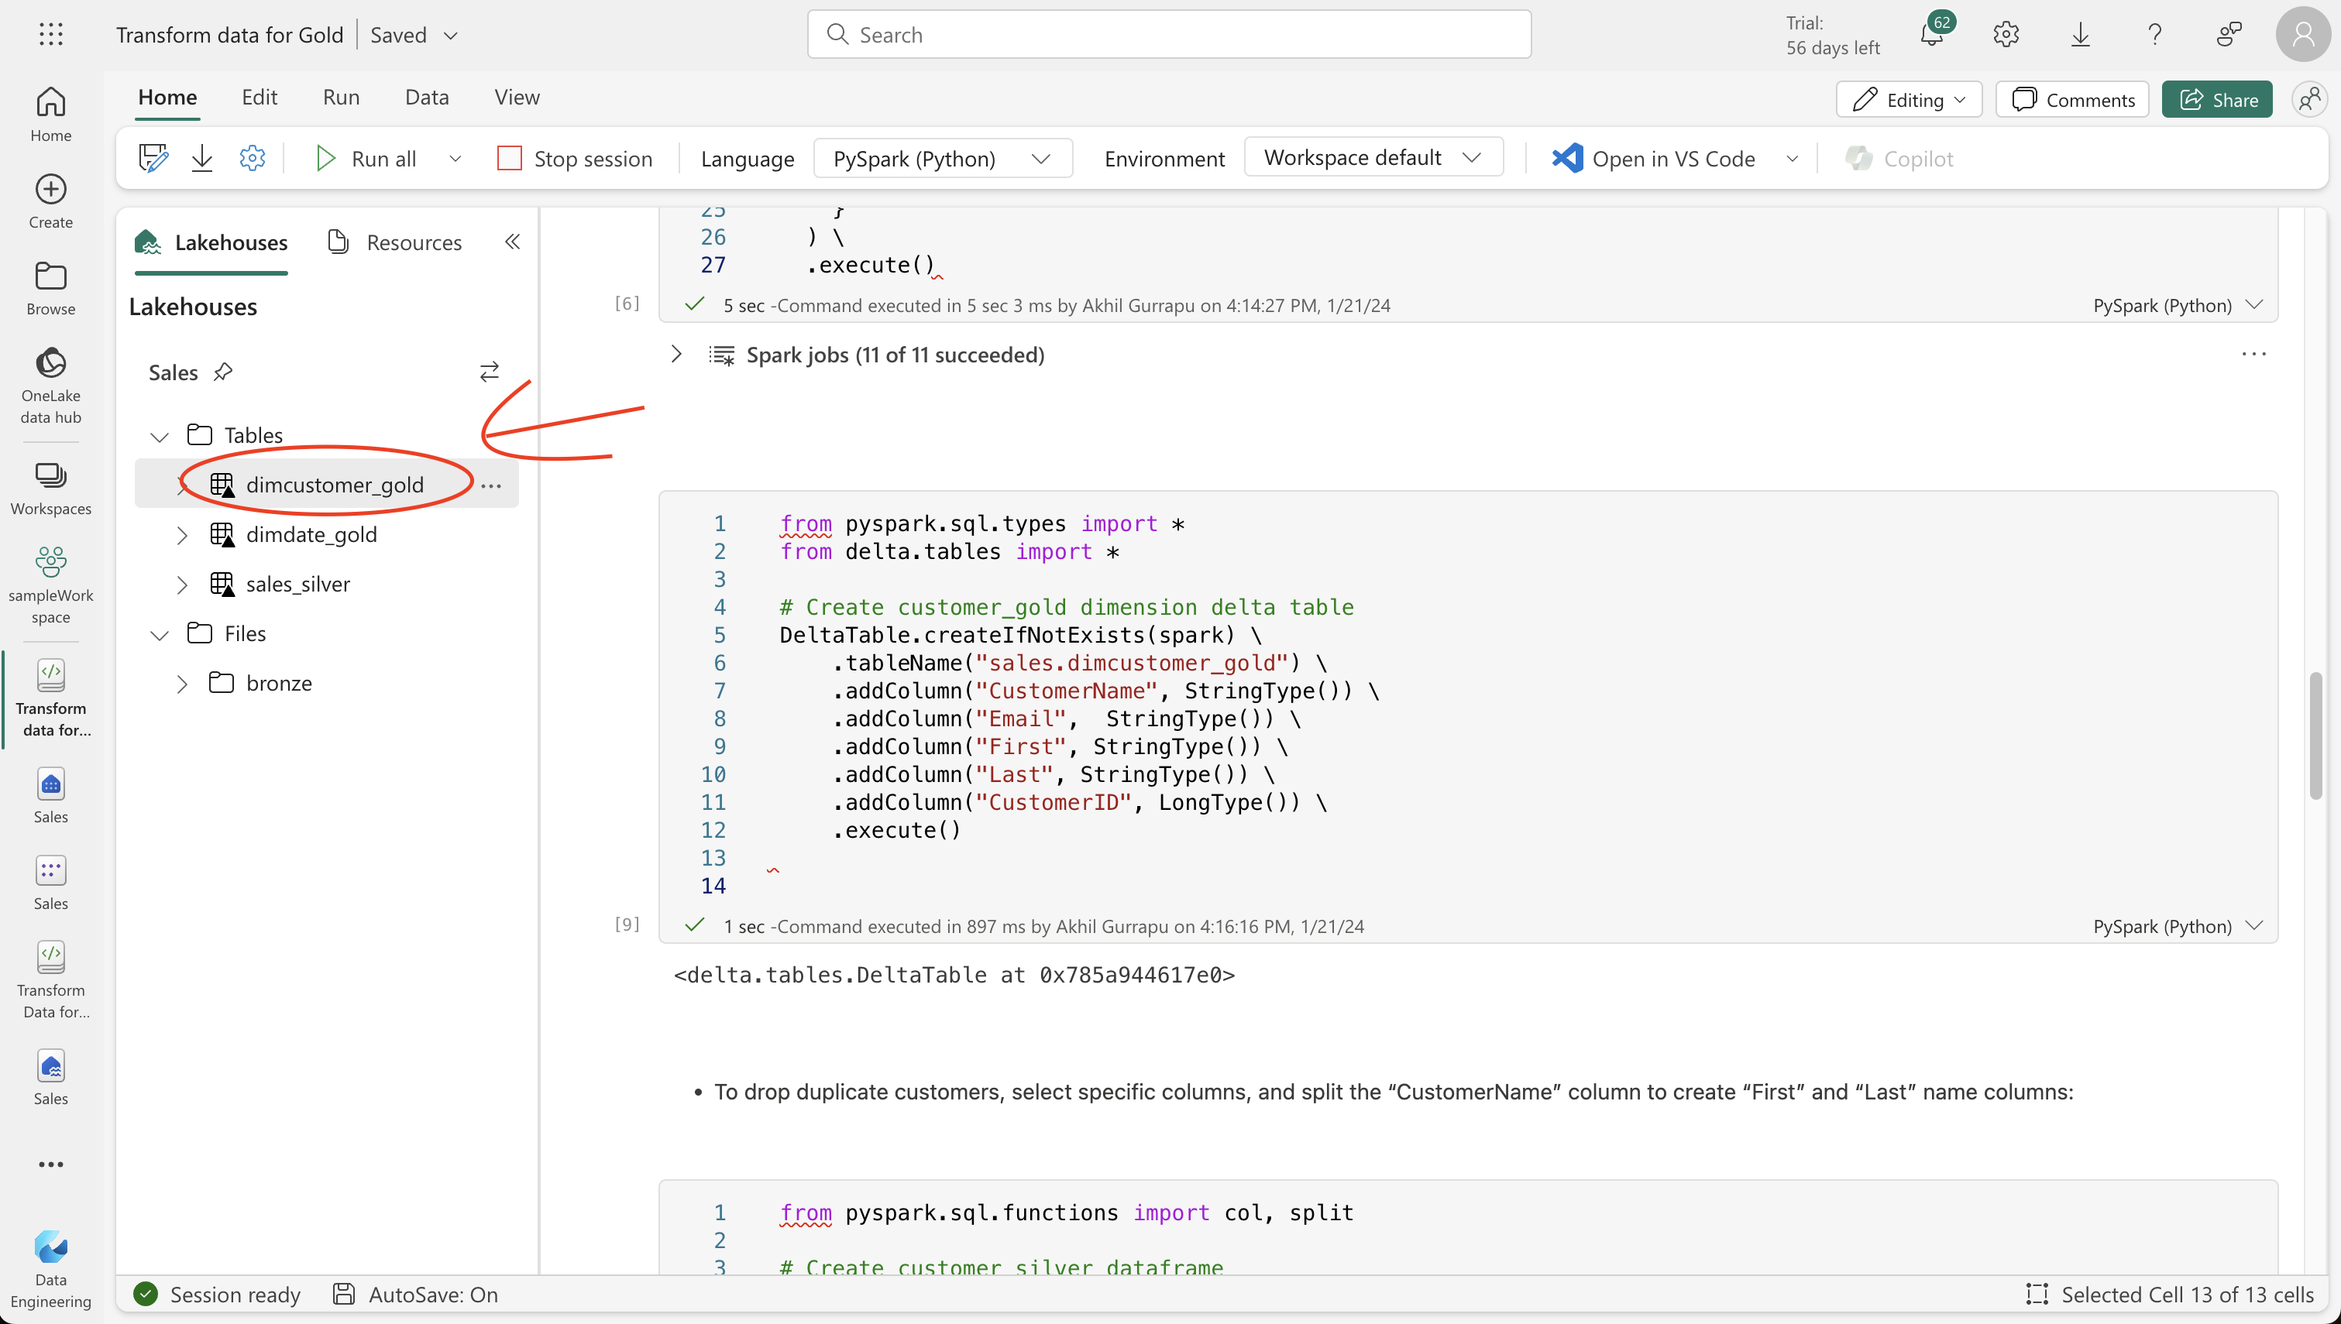This screenshot has height=1324, width=2341.
Task: Click the Copilot button
Action: (x=1899, y=158)
